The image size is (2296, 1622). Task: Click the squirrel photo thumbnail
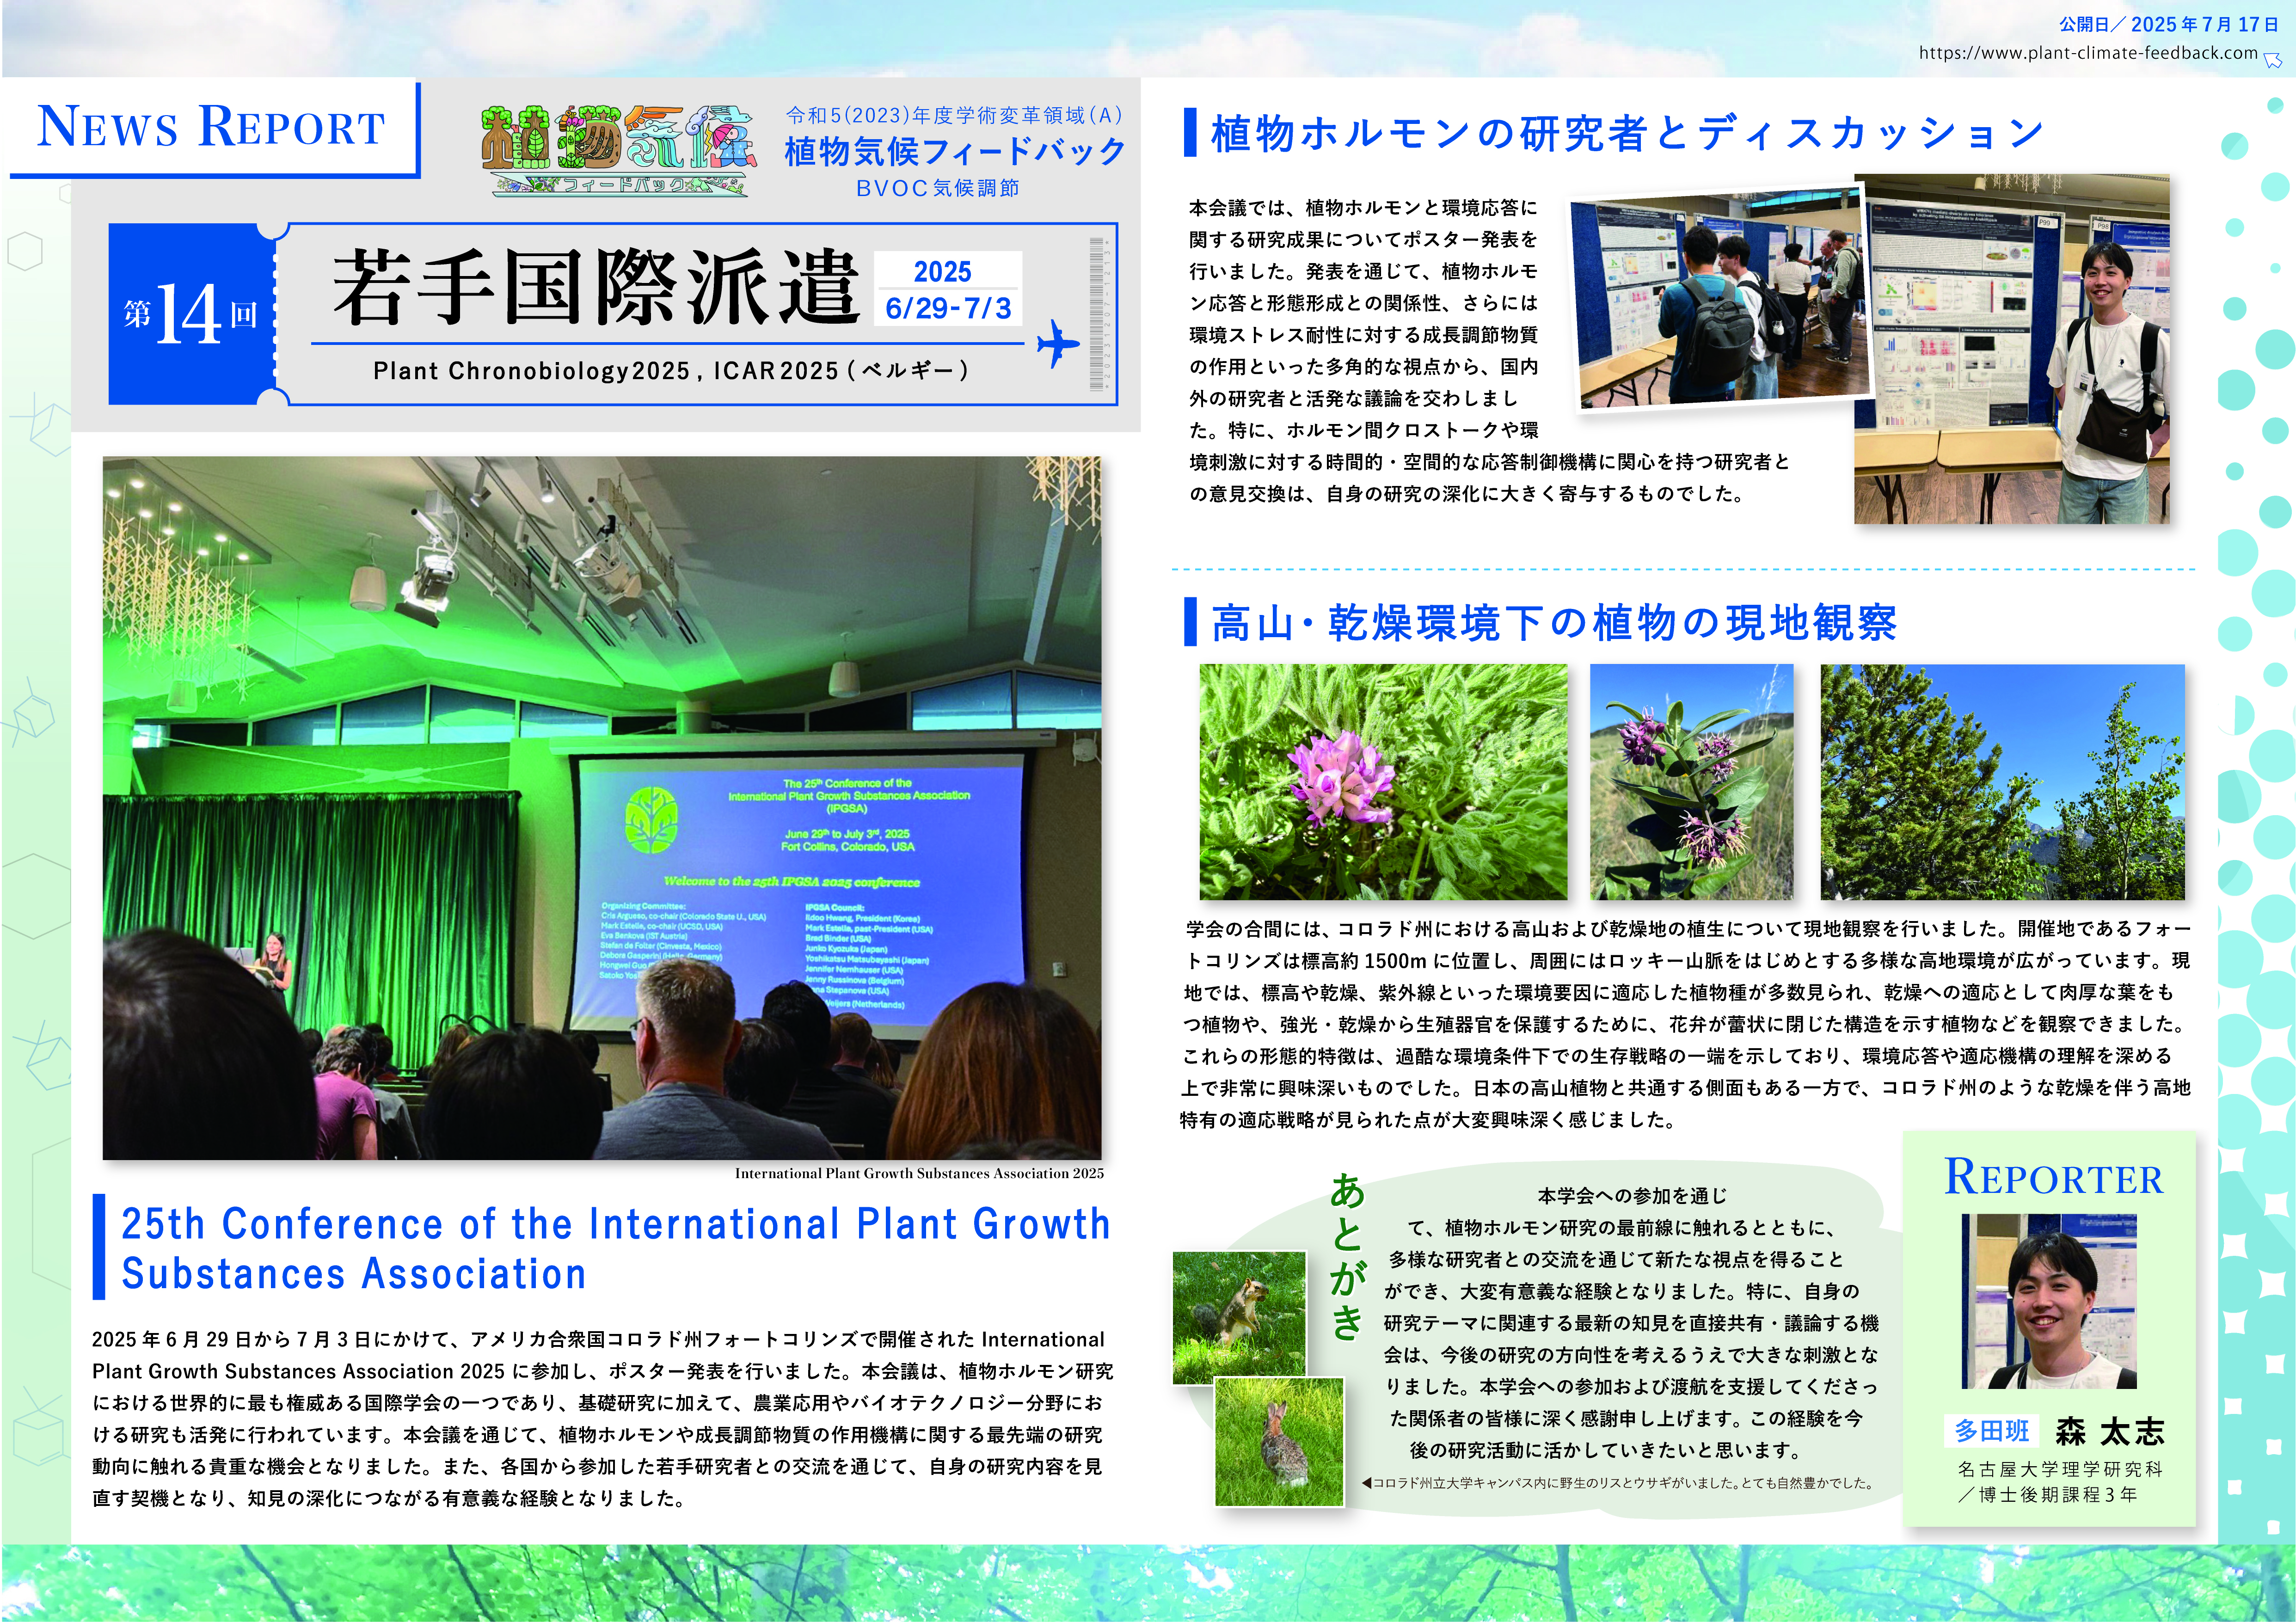[1239, 1313]
